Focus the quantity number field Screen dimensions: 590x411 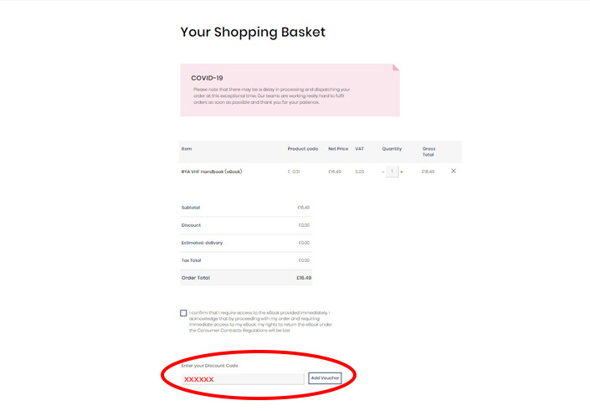[392, 172]
